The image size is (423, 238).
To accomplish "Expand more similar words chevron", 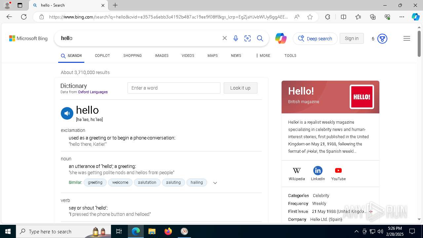I will coord(215,183).
